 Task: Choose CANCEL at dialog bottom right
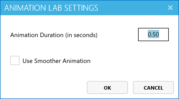pos(153,87)
